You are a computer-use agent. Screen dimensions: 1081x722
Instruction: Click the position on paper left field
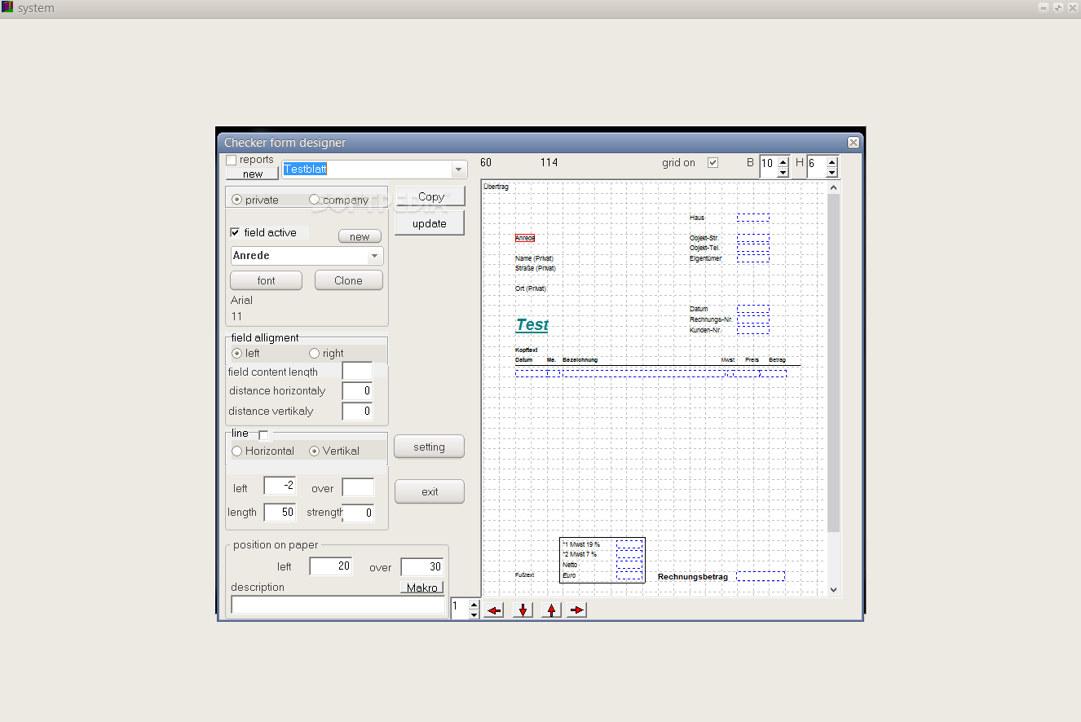pos(331,566)
